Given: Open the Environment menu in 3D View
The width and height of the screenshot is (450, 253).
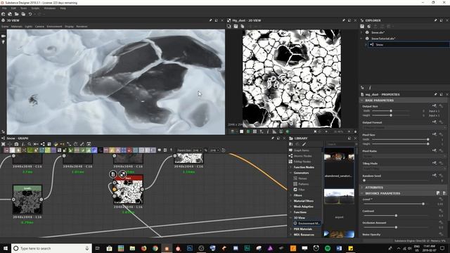Looking at the screenshot, I should 54,27.
